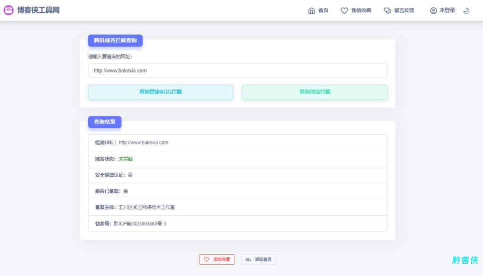Viewport: 483px width, 276px height.
Task: Open the 首页 menu item
Action: click(323, 10)
